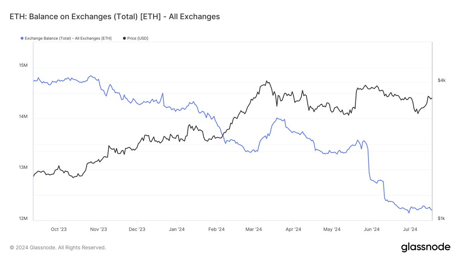This screenshot has width=460, height=259.
Task: Click the Jun '24 x-axis label
Action: [x=372, y=229]
